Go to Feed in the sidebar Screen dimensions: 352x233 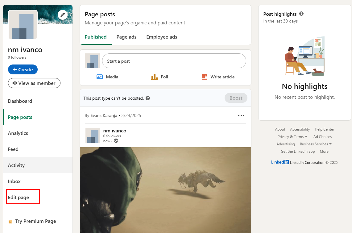[x=13, y=149]
